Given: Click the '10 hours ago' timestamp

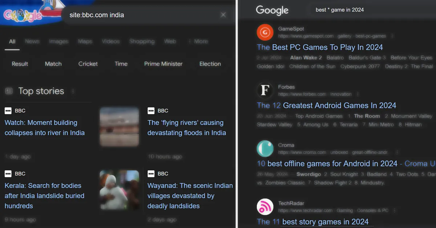Looking at the screenshot, I should (165, 157).
